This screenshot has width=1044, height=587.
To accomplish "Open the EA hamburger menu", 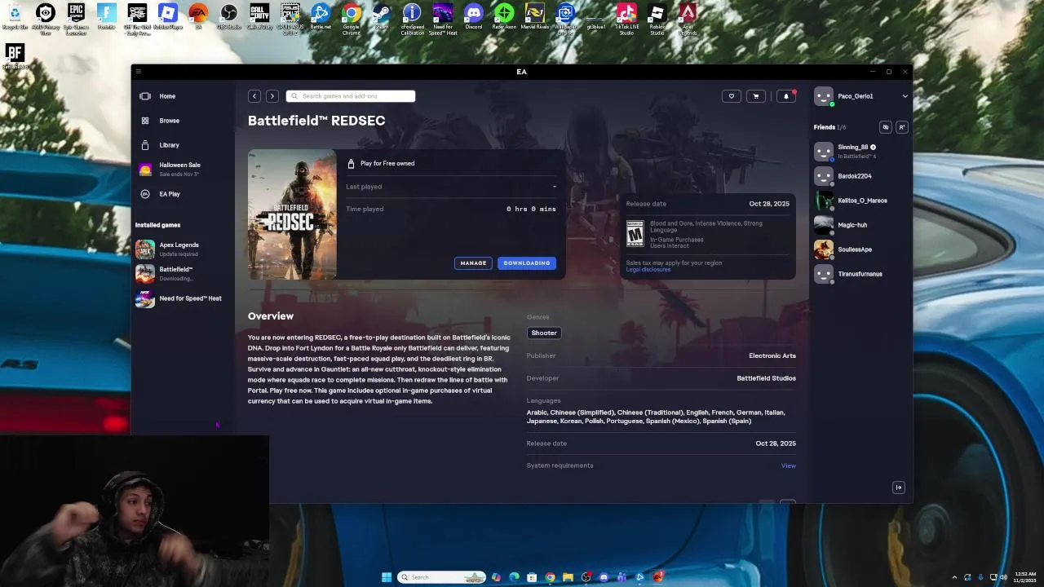I will (x=139, y=72).
